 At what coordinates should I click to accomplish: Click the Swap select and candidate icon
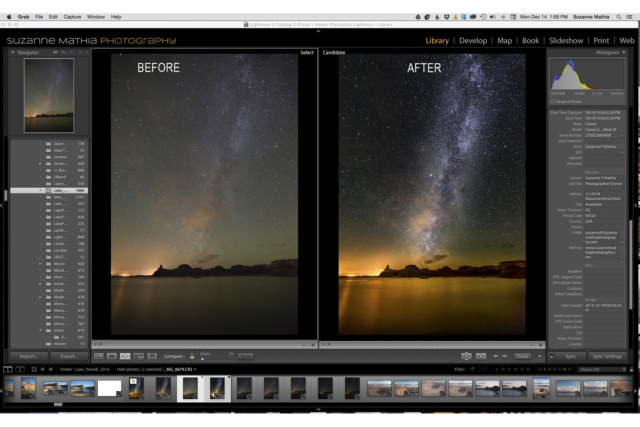tap(466, 356)
